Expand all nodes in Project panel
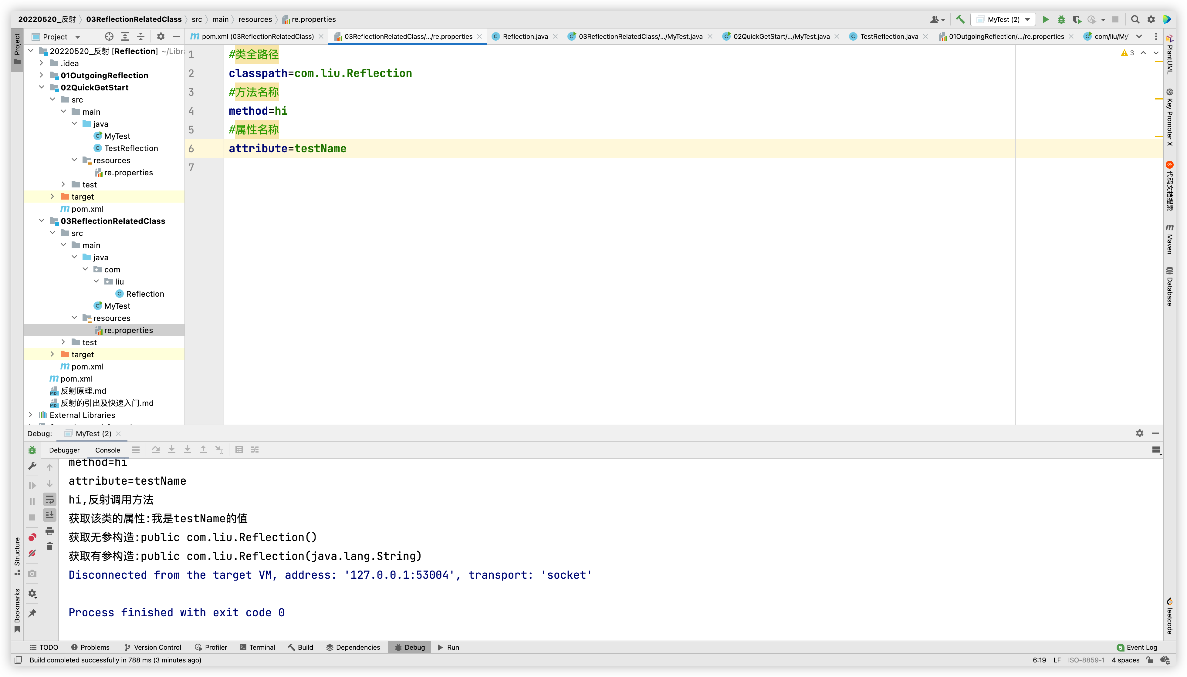Viewport: 1187px width, 677px height. tap(125, 36)
